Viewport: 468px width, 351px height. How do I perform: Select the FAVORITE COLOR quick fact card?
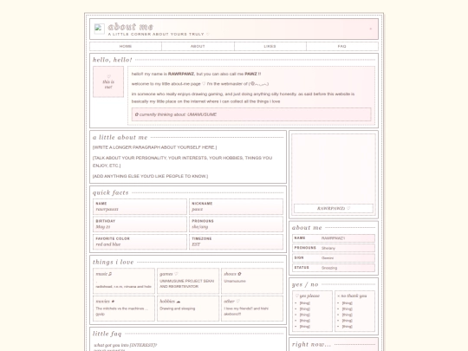tap(140, 242)
